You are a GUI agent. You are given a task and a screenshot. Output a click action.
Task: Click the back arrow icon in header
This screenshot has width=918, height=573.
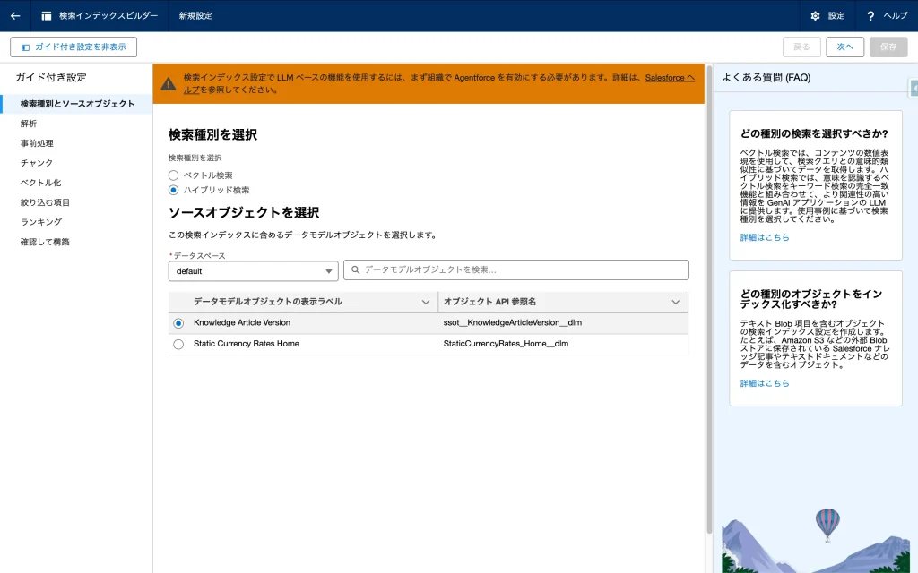click(15, 15)
